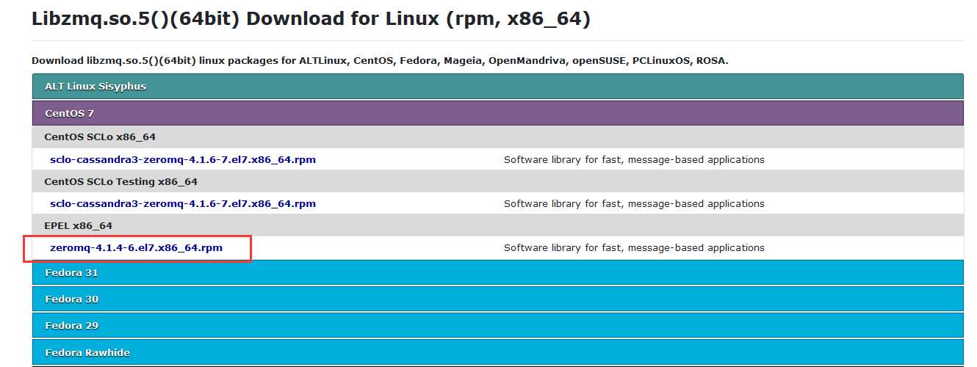Click the word ALTLinux in the intro sentence
Viewport: 977px width, 367px height.
(322, 61)
